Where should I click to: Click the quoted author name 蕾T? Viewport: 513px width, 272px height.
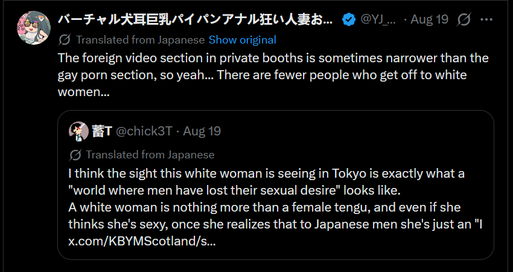coord(102,131)
